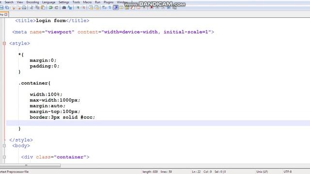Image resolution: width=310 pixels, height=174 pixels.
Task: Click the 'margin:auto;' code line
Action: pyautogui.click(x=47, y=106)
